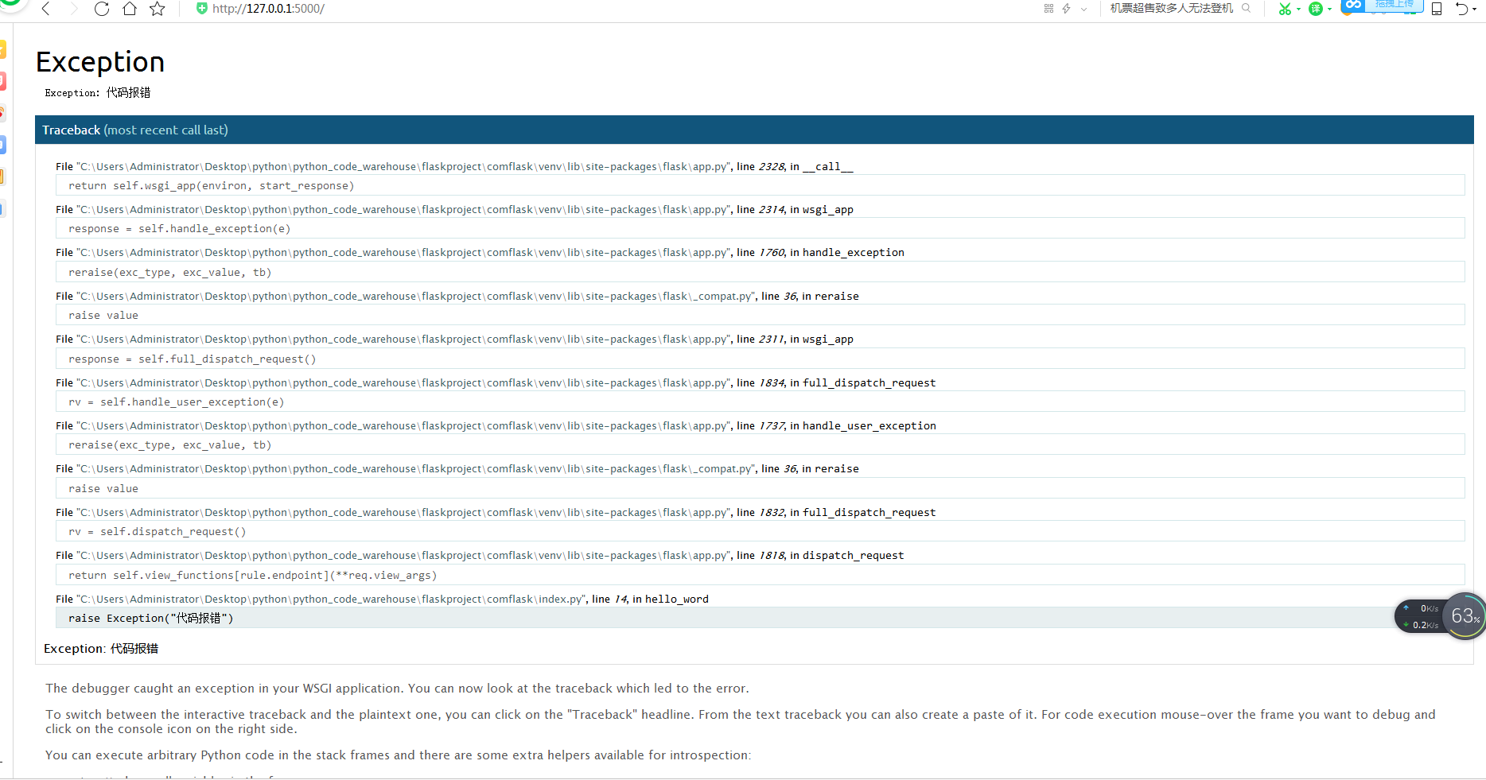Click the lightning speed-mode icon
The image size is (1486, 780).
pyautogui.click(x=1066, y=9)
